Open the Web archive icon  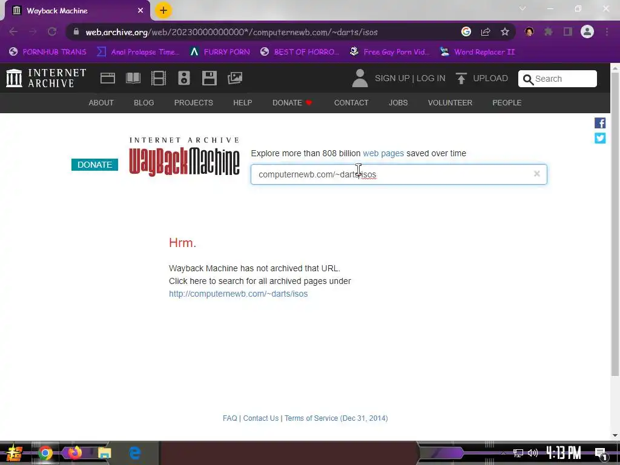click(108, 78)
